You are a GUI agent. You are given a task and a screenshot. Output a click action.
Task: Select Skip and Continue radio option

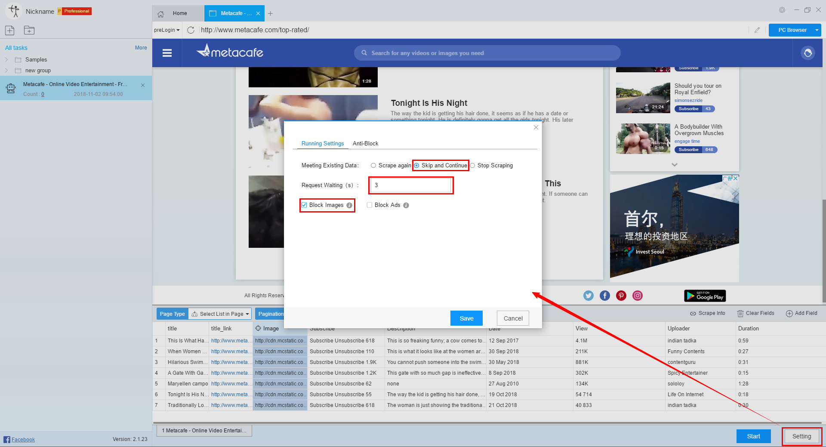coord(416,166)
